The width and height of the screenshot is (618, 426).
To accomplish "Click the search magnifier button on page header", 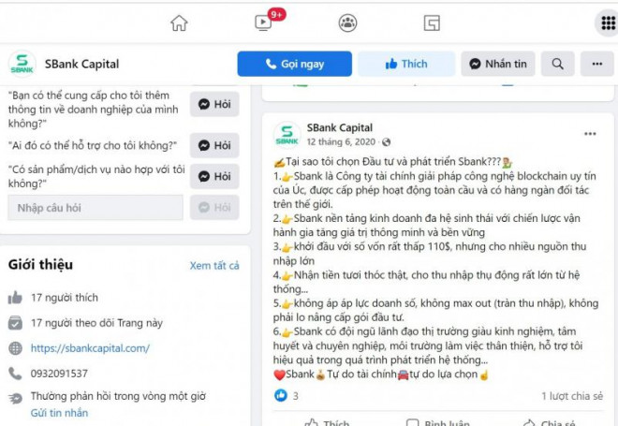I will point(557,64).
